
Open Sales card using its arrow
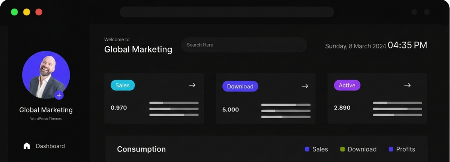[192, 85]
